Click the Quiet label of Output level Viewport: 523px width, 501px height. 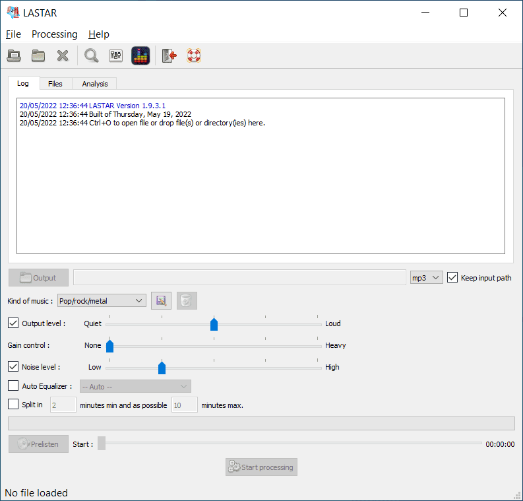[x=92, y=323]
